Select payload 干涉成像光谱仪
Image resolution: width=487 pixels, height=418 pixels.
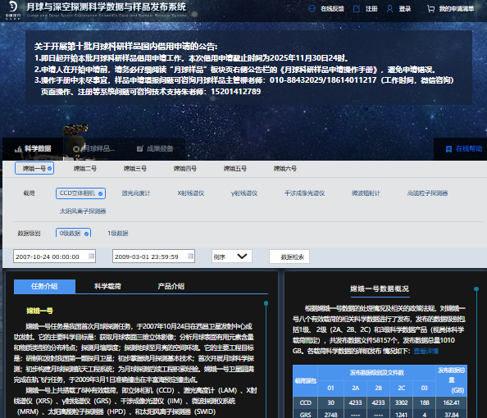tap(304, 193)
